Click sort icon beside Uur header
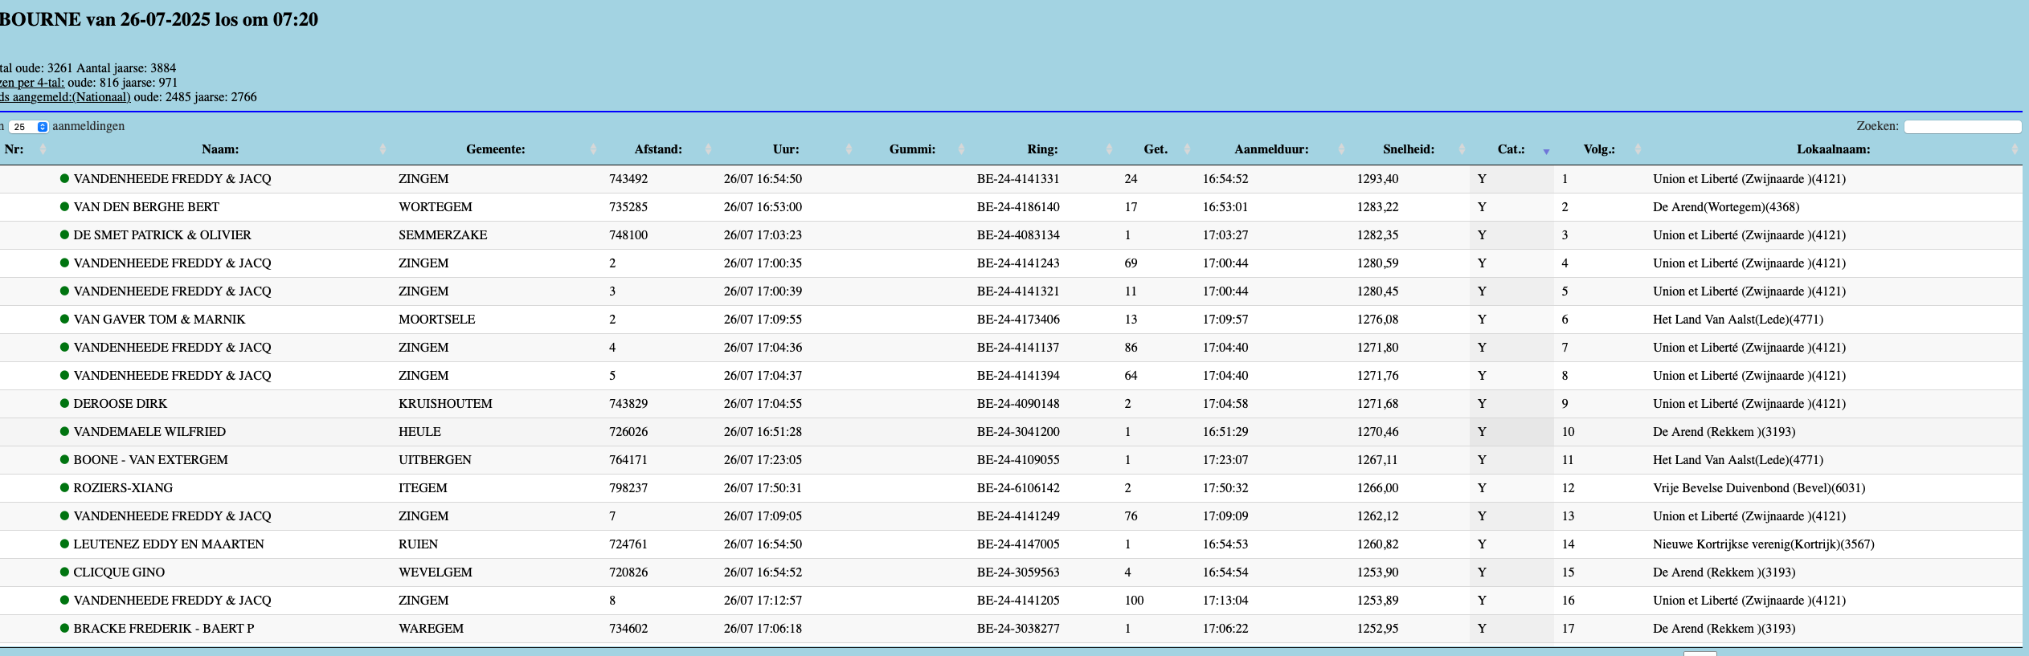The height and width of the screenshot is (656, 2029). [849, 149]
